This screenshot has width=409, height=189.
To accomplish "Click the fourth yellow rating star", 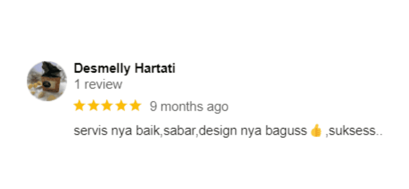I will [121, 106].
